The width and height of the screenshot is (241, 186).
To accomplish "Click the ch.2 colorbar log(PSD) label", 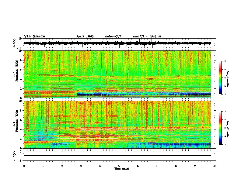I will pos(228,129).
